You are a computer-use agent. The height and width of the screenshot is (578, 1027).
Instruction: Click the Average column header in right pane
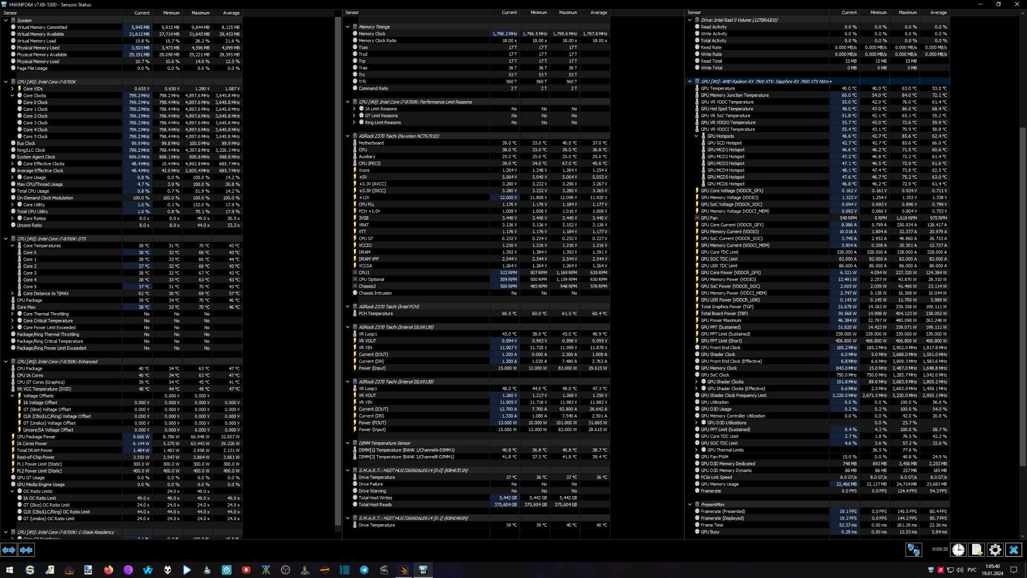938,13
